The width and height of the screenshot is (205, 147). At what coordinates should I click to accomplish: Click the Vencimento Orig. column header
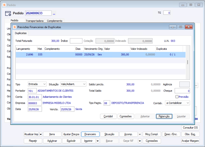(94, 49)
